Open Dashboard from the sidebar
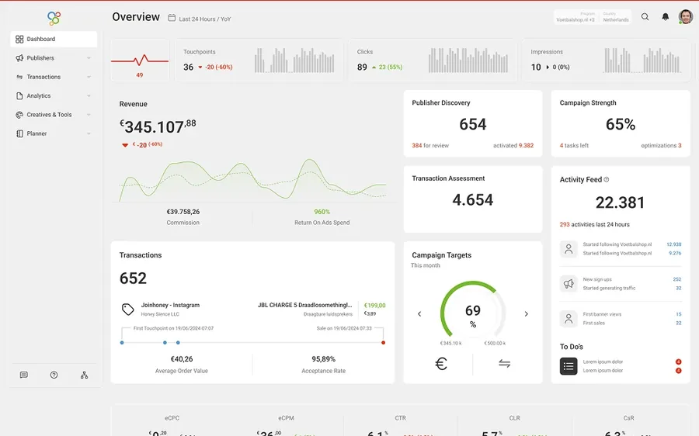The image size is (699, 436). [x=54, y=40]
